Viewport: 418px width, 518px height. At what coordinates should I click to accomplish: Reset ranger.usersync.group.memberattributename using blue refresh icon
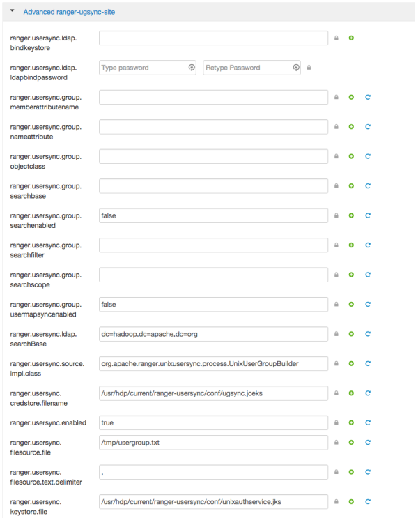click(x=367, y=97)
